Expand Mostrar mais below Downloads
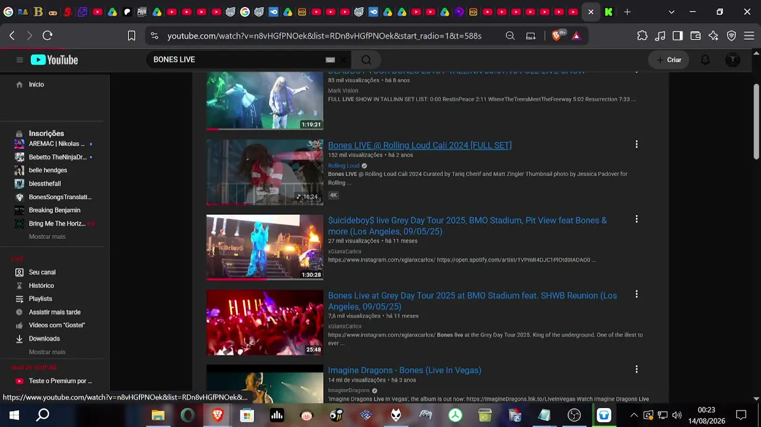 tap(47, 352)
